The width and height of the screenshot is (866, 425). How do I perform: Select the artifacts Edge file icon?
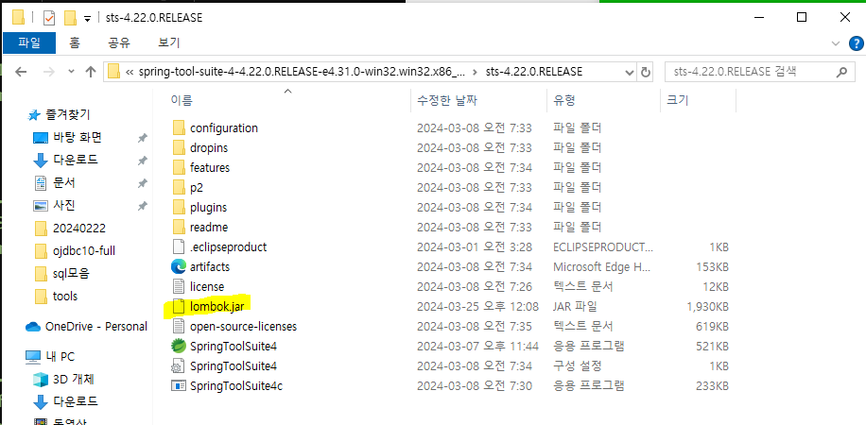179,266
